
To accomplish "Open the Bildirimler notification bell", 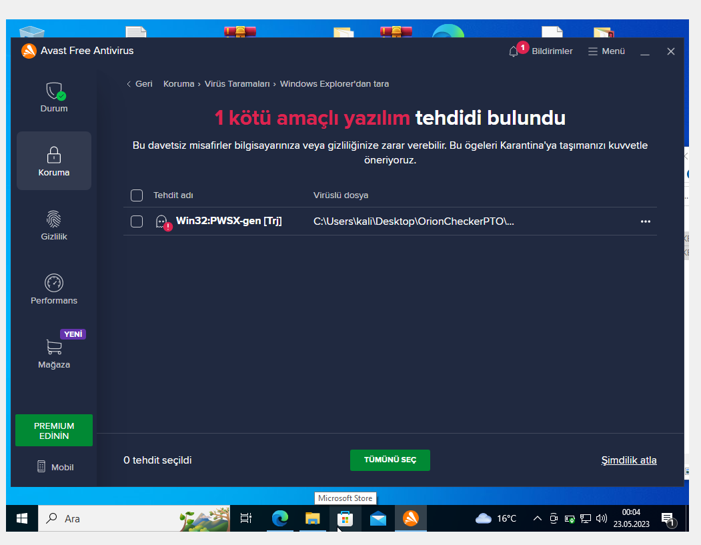I will pyautogui.click(x=540, y=51).
